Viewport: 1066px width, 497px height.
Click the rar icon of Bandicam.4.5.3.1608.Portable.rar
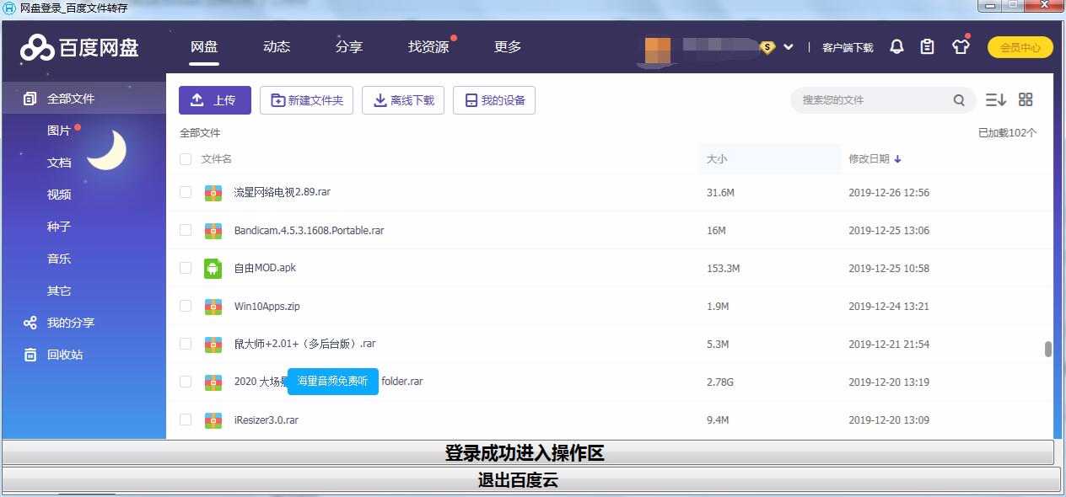click(213, 230)
